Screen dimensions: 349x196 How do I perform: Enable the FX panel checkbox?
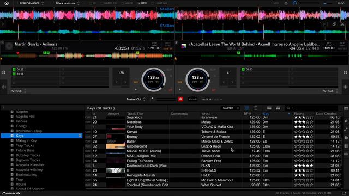click(91, 3)
